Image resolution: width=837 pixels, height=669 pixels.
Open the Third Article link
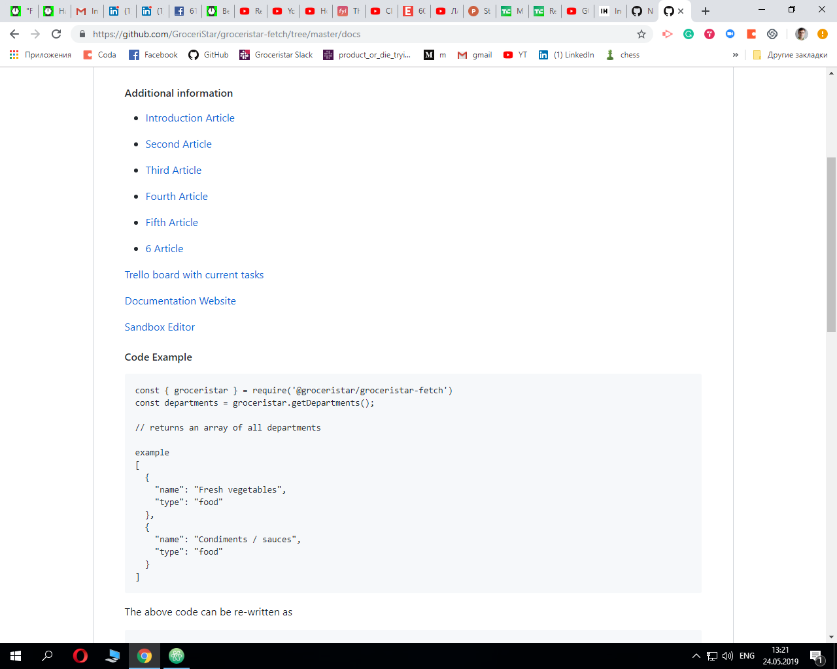coord(173,171)
